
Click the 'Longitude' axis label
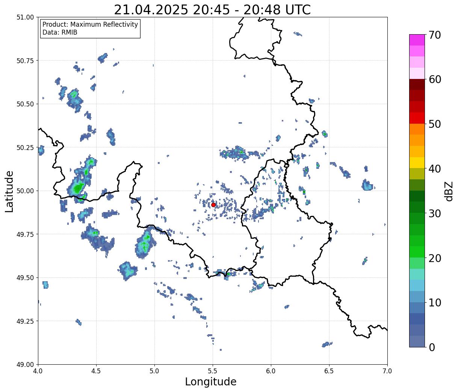click(211, 382)
